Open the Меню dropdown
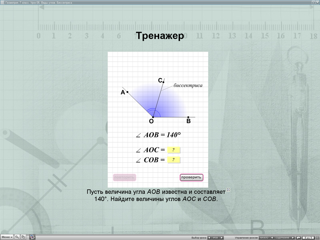 click(x=6, y=237)
